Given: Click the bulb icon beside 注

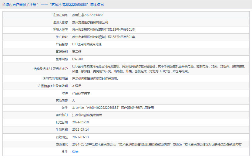Looking at the screenshot, I should 63,152.
